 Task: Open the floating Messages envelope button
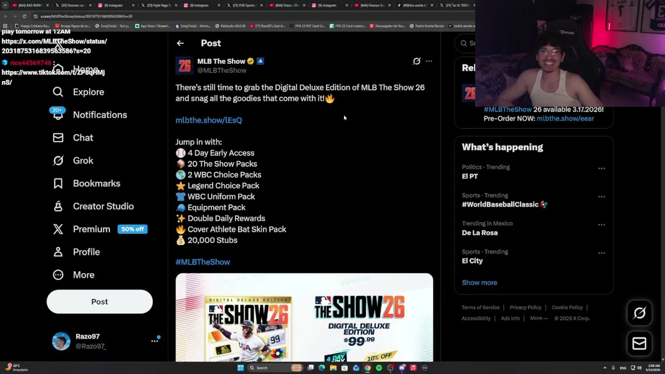(x=640, y=343)
